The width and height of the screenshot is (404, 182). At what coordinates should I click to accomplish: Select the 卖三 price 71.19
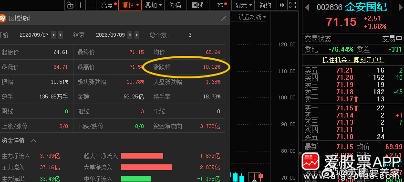pyautogui.click(x=344, y=85)
